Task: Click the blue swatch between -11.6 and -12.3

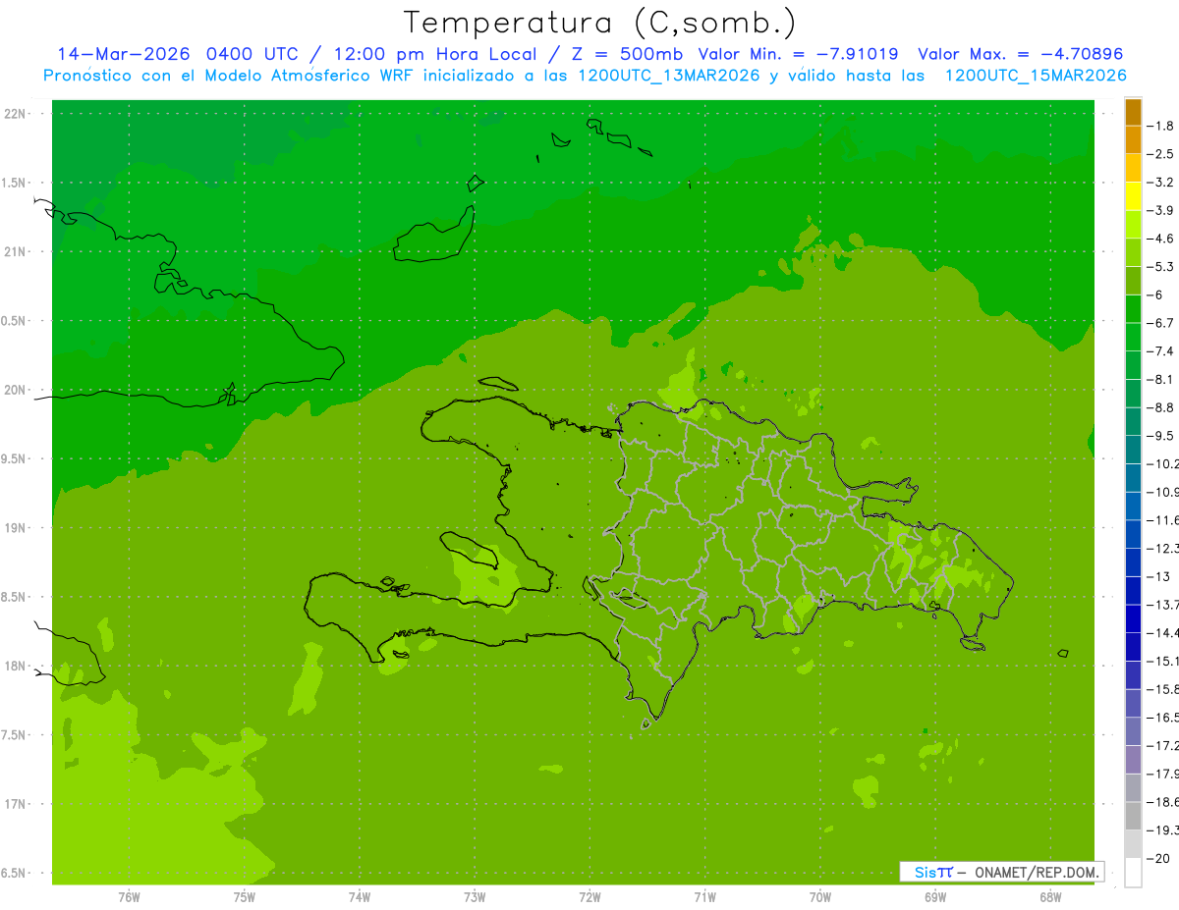Action: pos(1133,534)
